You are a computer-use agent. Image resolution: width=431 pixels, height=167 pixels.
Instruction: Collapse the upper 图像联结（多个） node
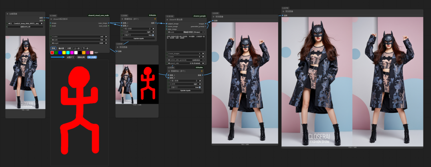click(122, 19)
